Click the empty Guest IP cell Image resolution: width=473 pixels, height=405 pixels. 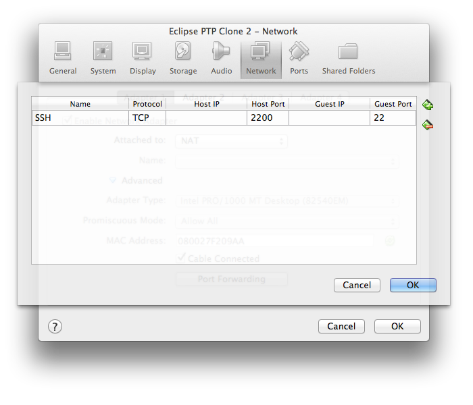coord(329,118)
